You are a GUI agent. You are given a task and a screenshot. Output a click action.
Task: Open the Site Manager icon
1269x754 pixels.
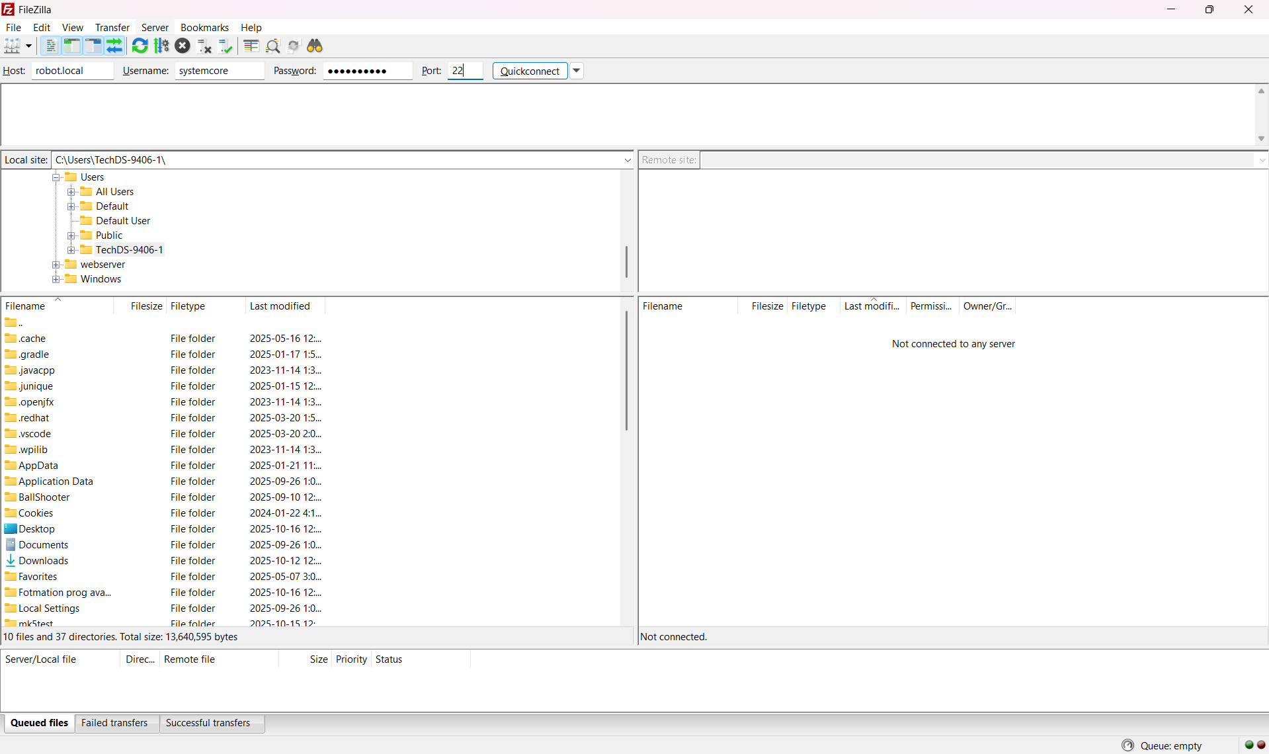click(12, 46)
